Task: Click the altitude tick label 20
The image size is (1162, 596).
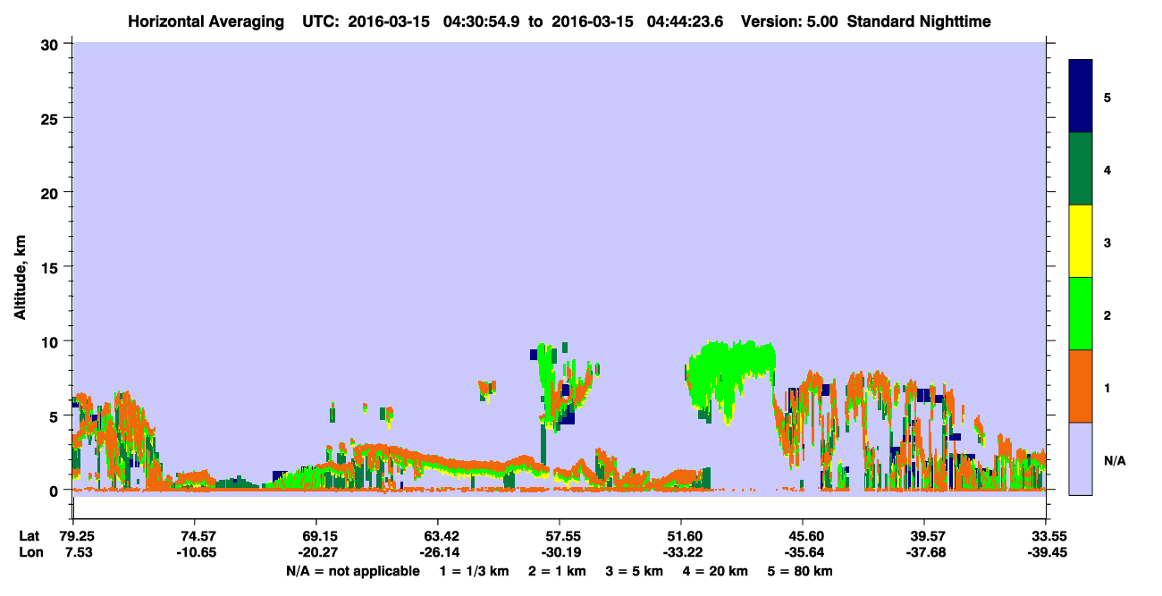Action: (x=52, y=192)
